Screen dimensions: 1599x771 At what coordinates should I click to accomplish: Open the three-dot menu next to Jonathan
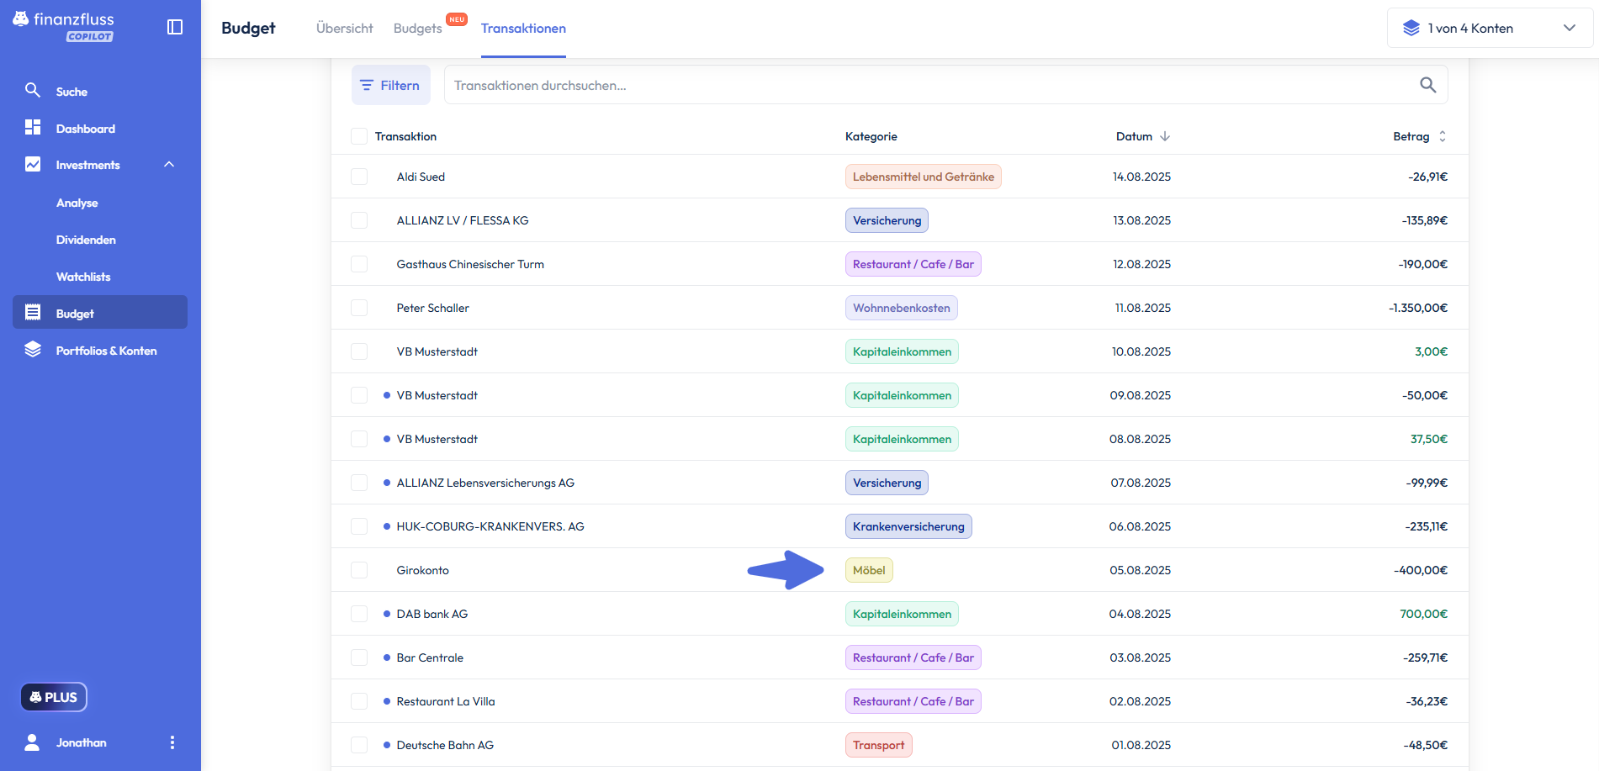tap(172, 742)
